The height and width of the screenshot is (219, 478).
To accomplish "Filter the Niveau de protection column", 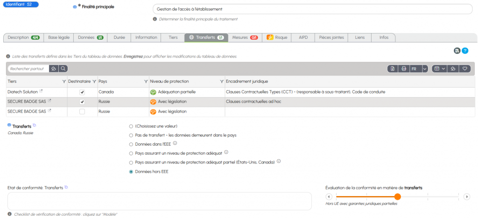I will [221, 81].
